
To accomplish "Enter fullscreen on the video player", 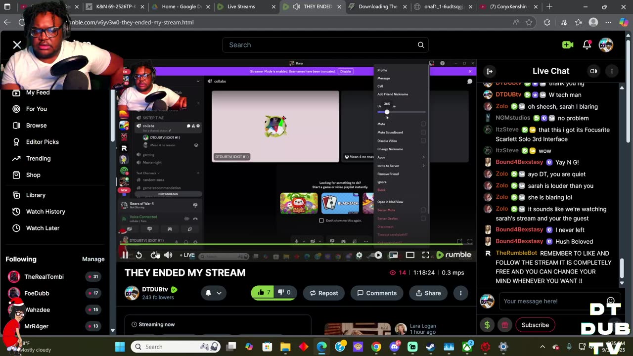I will pos(426,255).
